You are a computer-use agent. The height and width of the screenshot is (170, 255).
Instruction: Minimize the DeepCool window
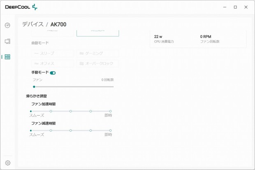point(225,7)
